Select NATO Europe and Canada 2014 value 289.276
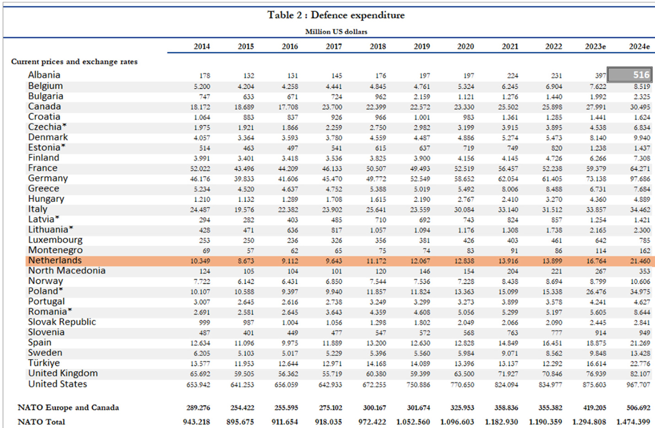Image resolution: width=655 pixels, height=428 pixels. pyautogui.click(x=198, y=407)
